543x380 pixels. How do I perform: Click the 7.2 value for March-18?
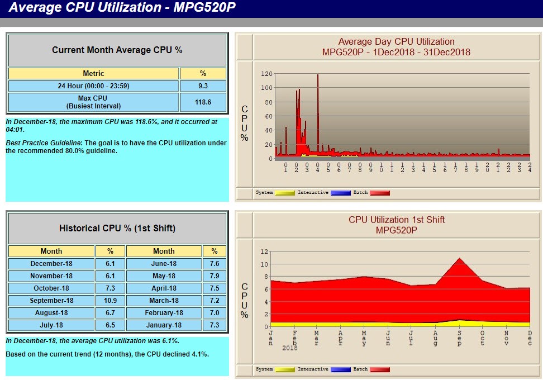point(215,301)
